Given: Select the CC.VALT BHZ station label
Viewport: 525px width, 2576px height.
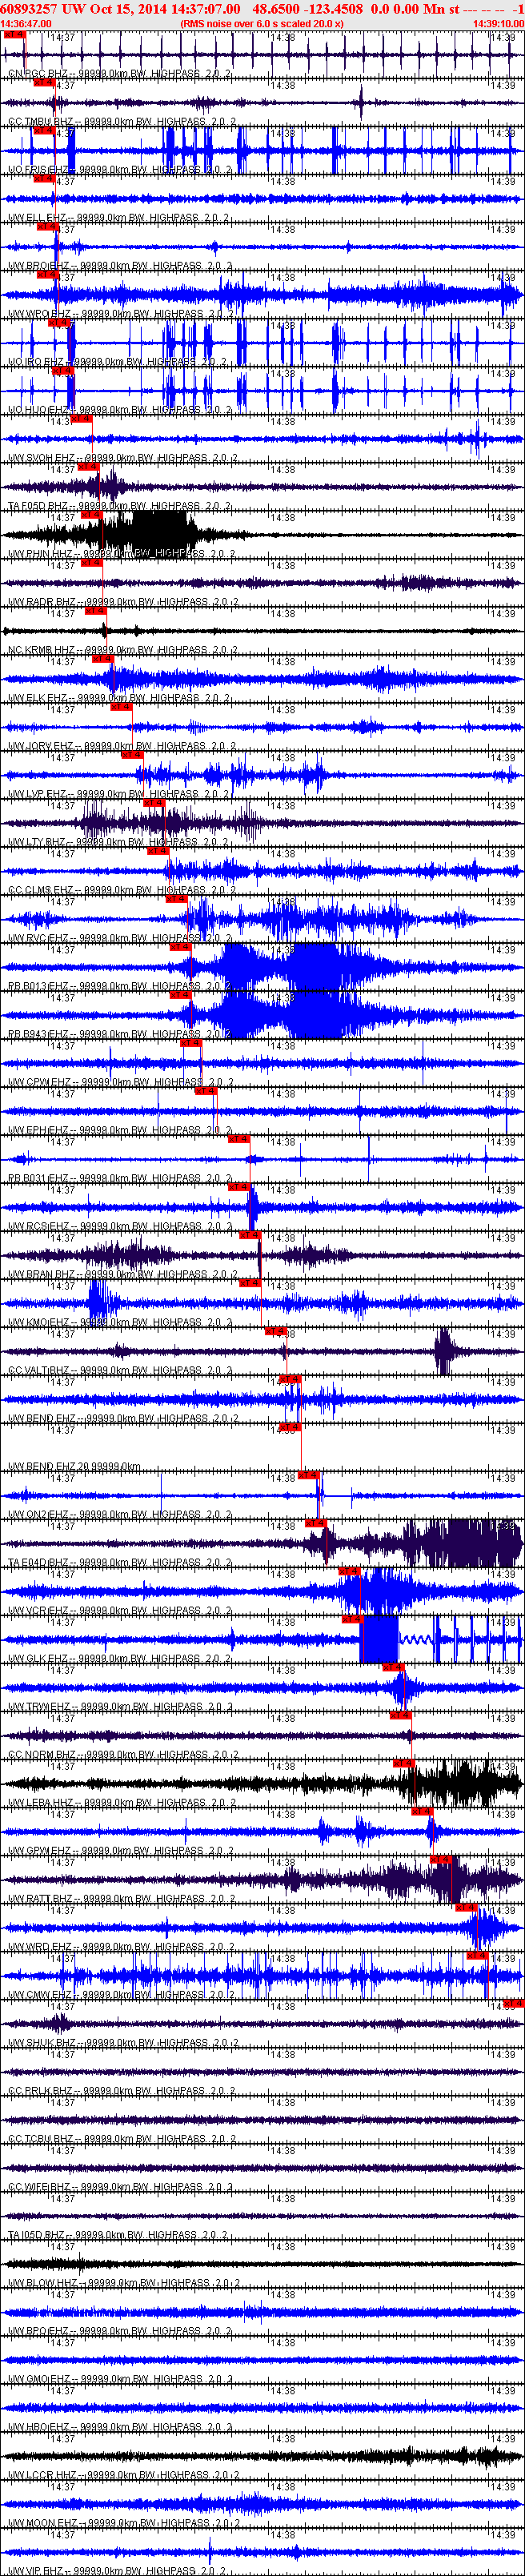Looking at the screenshot, I should pyautogui.click(x=120, y=1370).
